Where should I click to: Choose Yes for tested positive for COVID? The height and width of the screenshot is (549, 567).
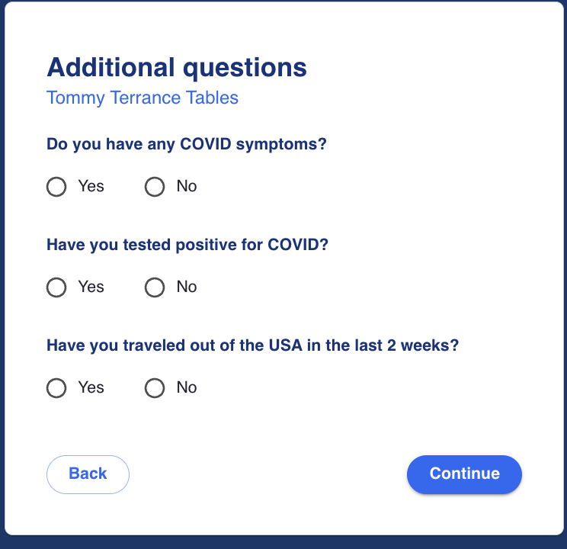point(56,287)
